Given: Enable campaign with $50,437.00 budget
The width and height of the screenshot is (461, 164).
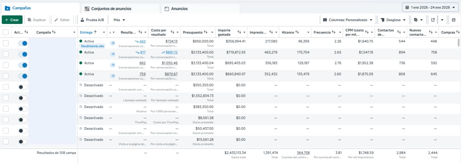Looking at the screenshot, I should pyautogui.click(x=23, y=131).
